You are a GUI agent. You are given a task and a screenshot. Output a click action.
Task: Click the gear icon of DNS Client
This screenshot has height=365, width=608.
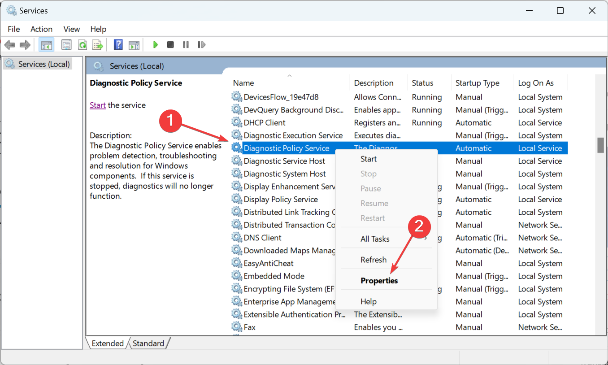(236, 238)
